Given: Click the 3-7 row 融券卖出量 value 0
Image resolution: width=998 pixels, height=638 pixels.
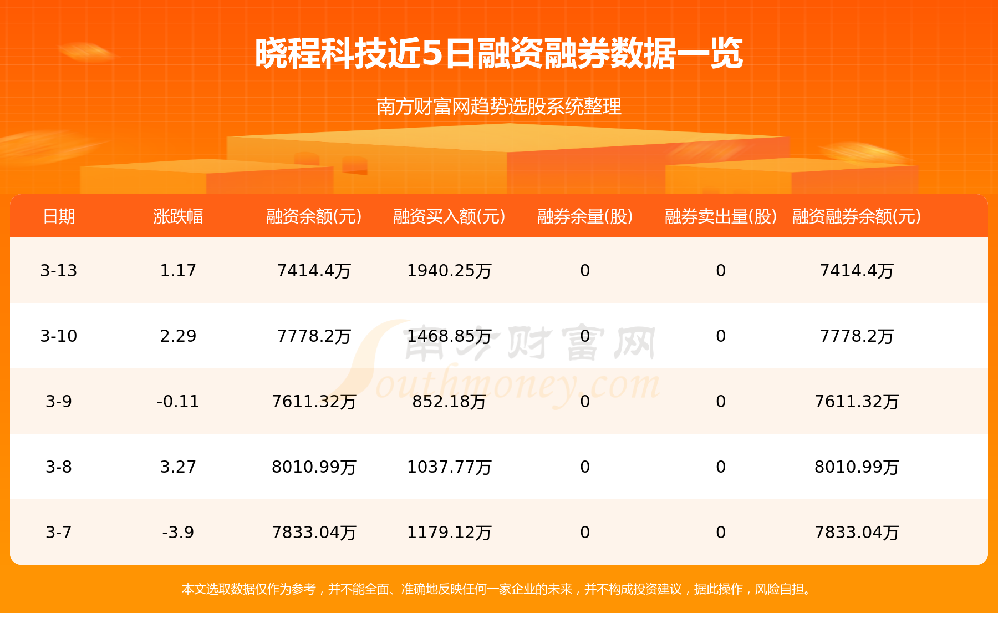Looking at the screenshot, I should coord(721,532).
